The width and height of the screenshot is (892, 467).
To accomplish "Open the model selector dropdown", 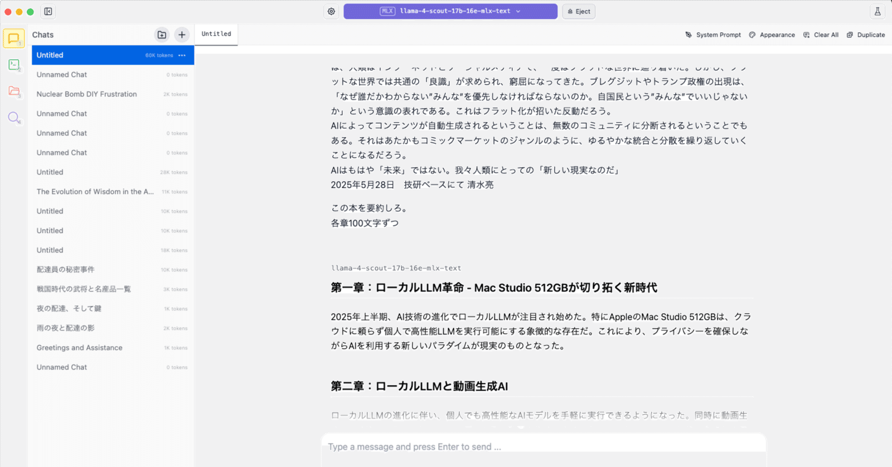I will click(x=450, y=11).
